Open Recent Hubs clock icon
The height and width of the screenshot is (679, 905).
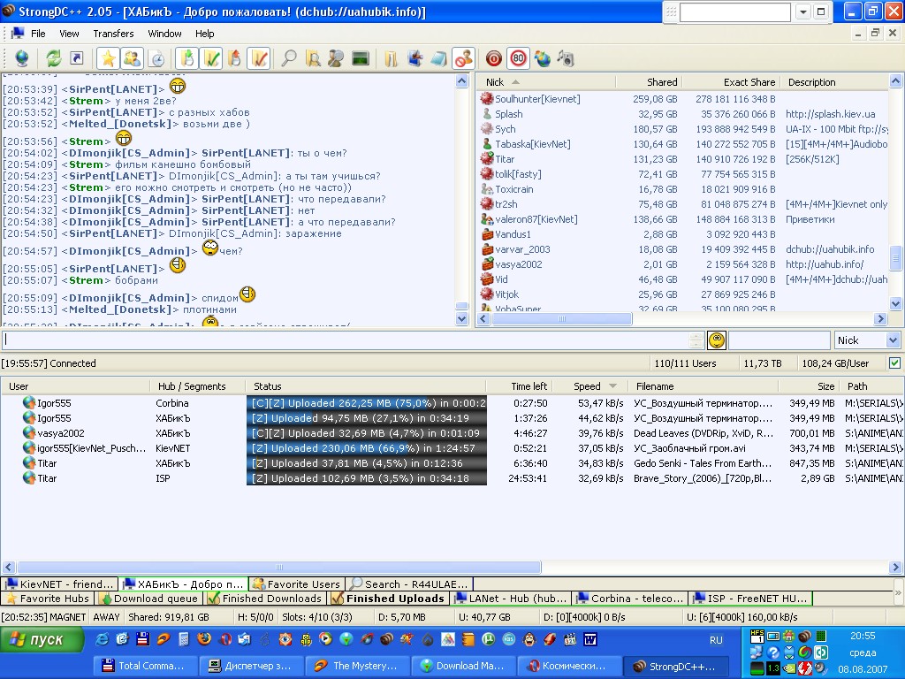click(156, 58)
